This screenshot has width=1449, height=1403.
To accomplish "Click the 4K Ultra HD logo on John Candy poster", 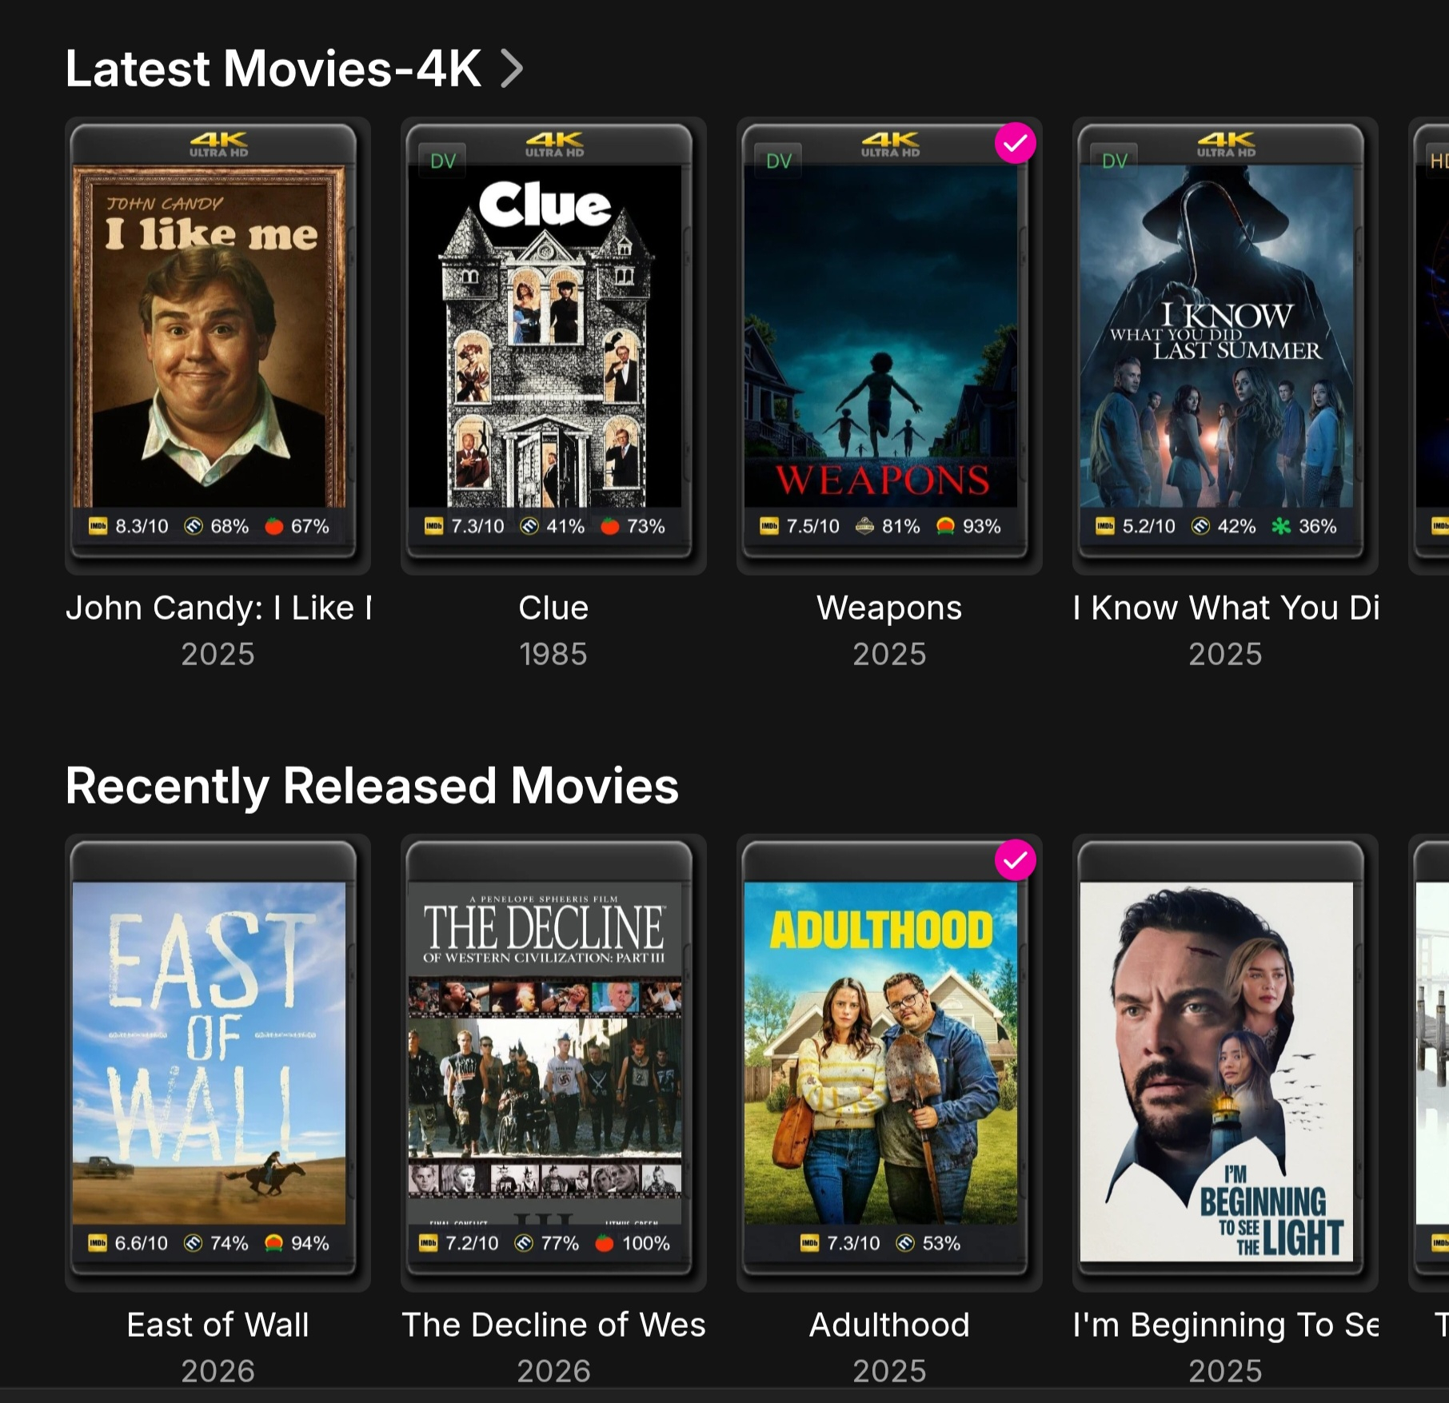I will 218,145.
